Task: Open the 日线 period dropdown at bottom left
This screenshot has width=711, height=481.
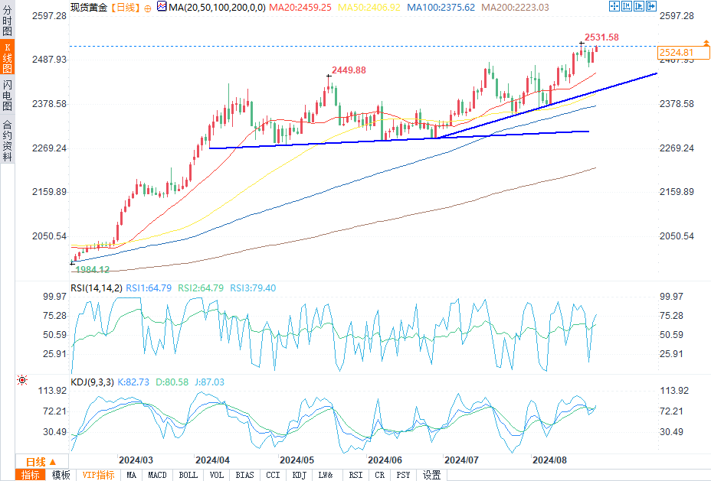Action: click(x=41, y=461)
